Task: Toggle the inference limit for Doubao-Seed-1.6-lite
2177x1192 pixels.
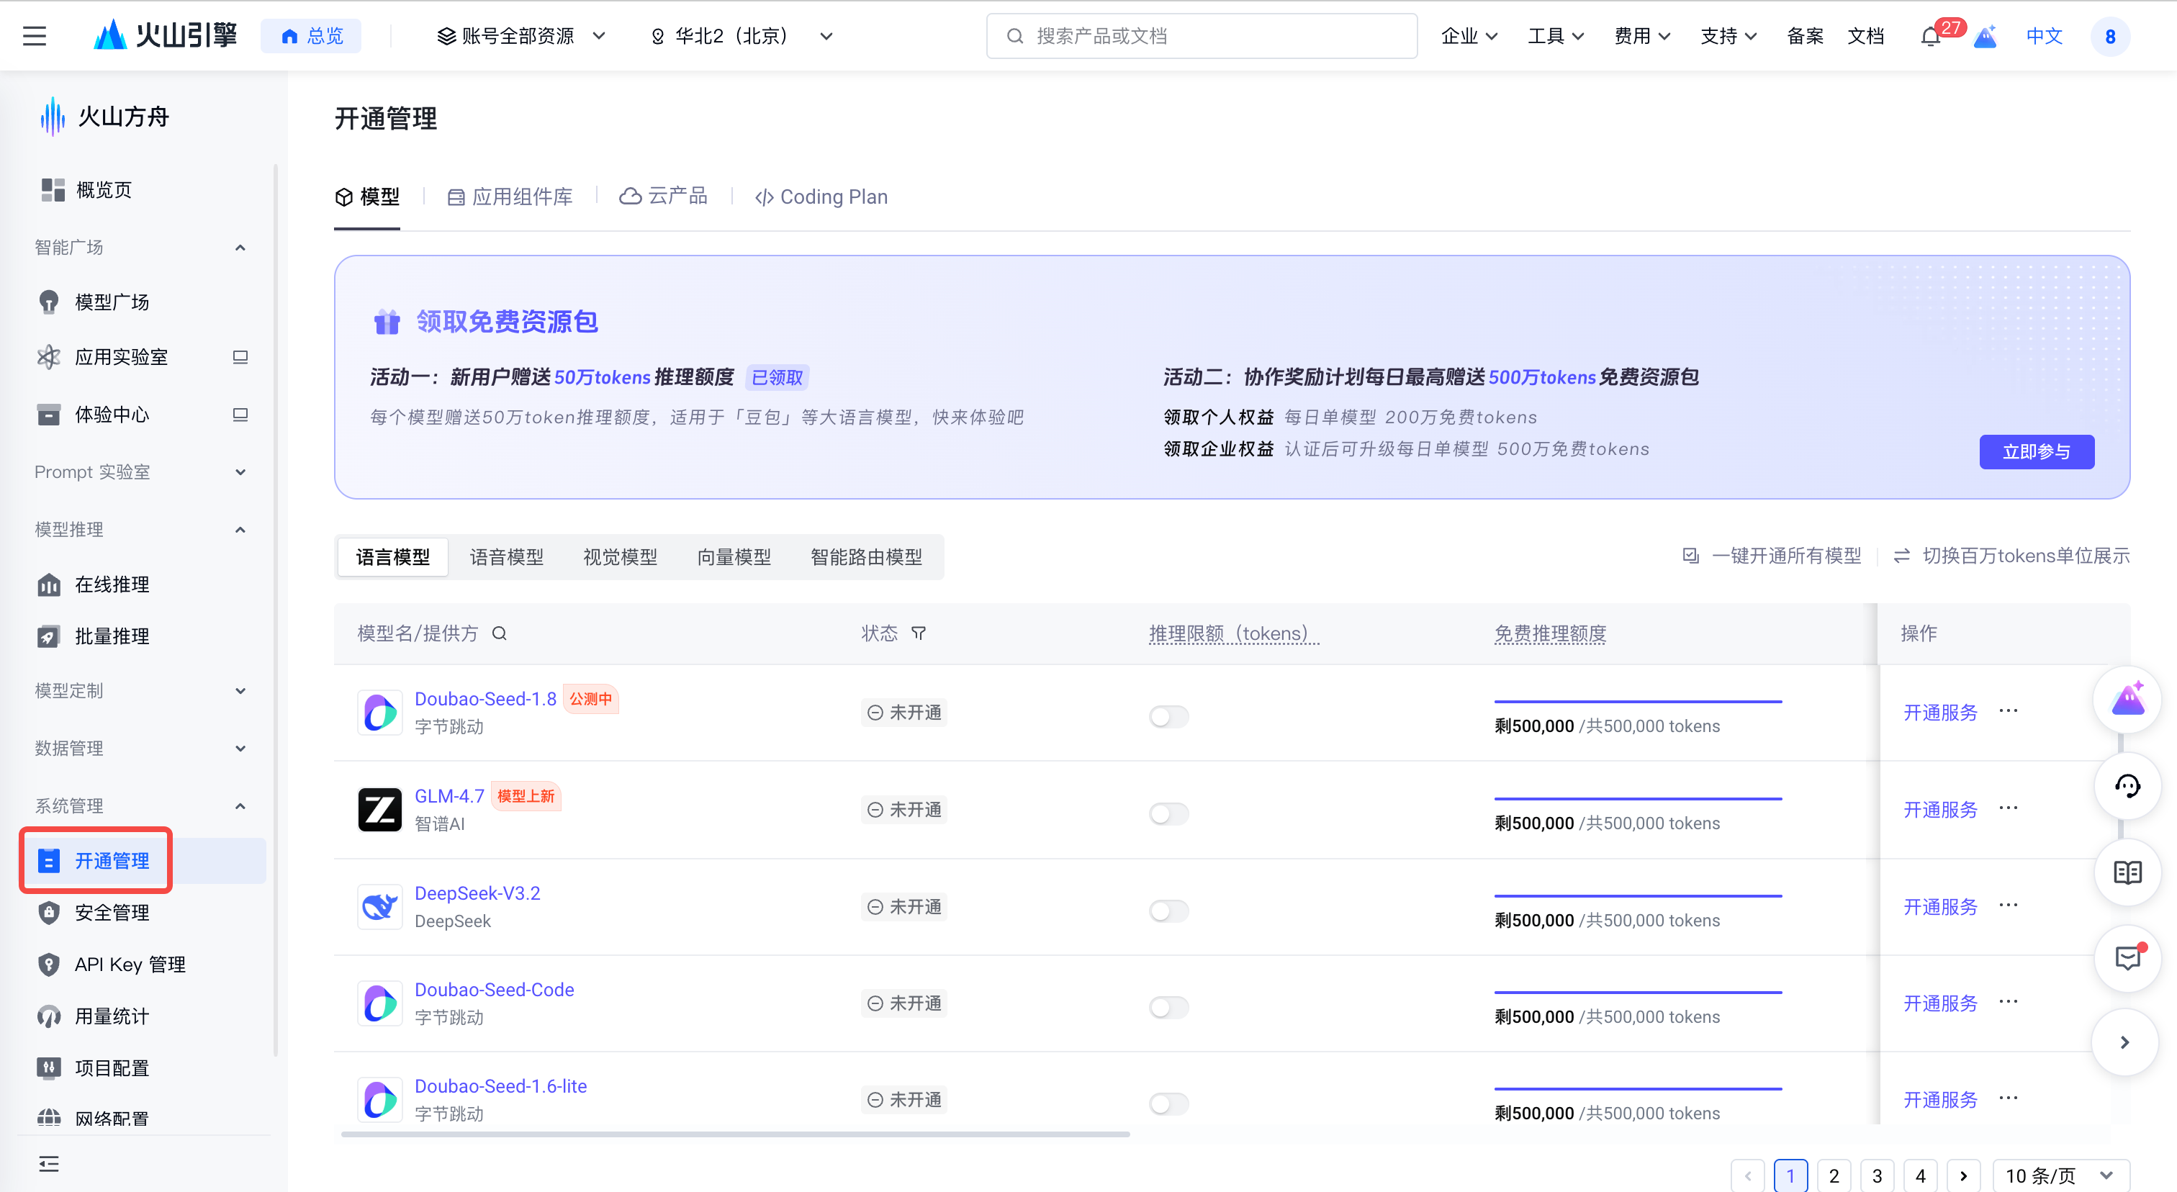Action: coord(1169,1103)
